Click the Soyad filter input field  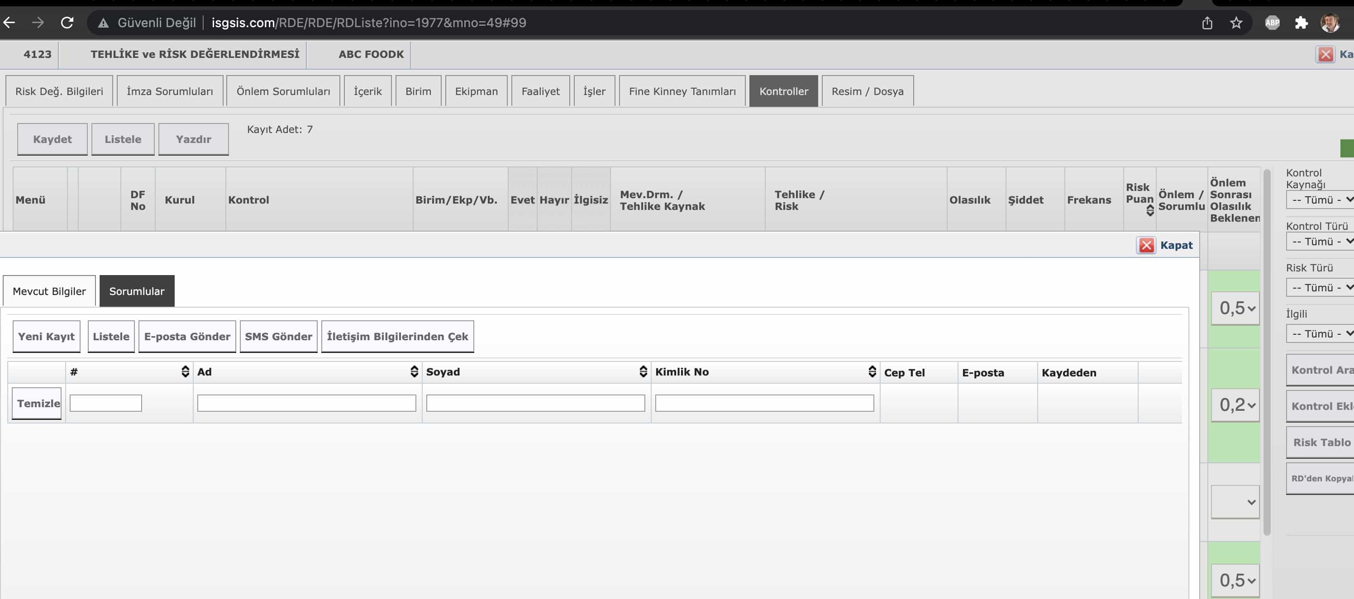coord(535,403)
